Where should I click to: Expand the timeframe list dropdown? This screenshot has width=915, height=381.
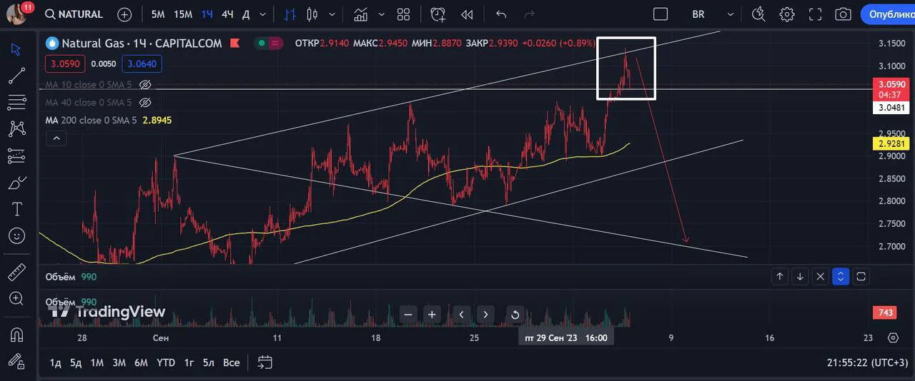pos(263,14)
